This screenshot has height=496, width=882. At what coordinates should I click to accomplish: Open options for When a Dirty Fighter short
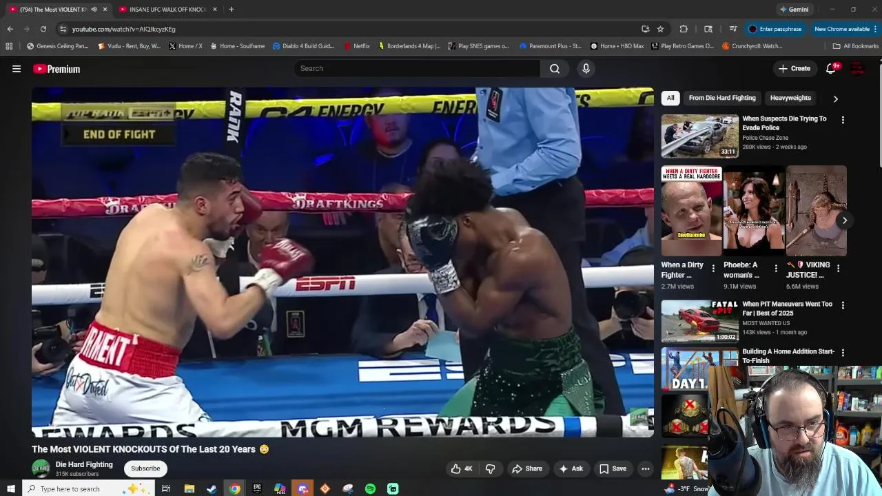click(713, 268)
